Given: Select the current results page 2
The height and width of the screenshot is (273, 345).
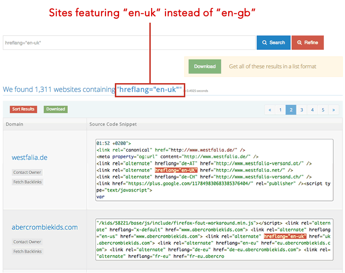Looking at the screenshot, I should [x=291, y=110].
